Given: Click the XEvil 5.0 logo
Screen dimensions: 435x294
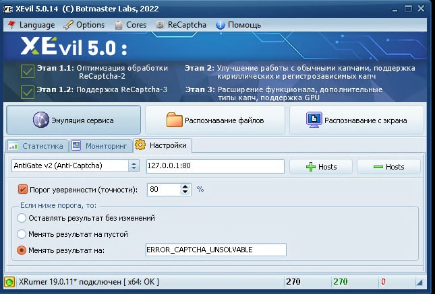Looking at the screenshot, I should 74,46.
